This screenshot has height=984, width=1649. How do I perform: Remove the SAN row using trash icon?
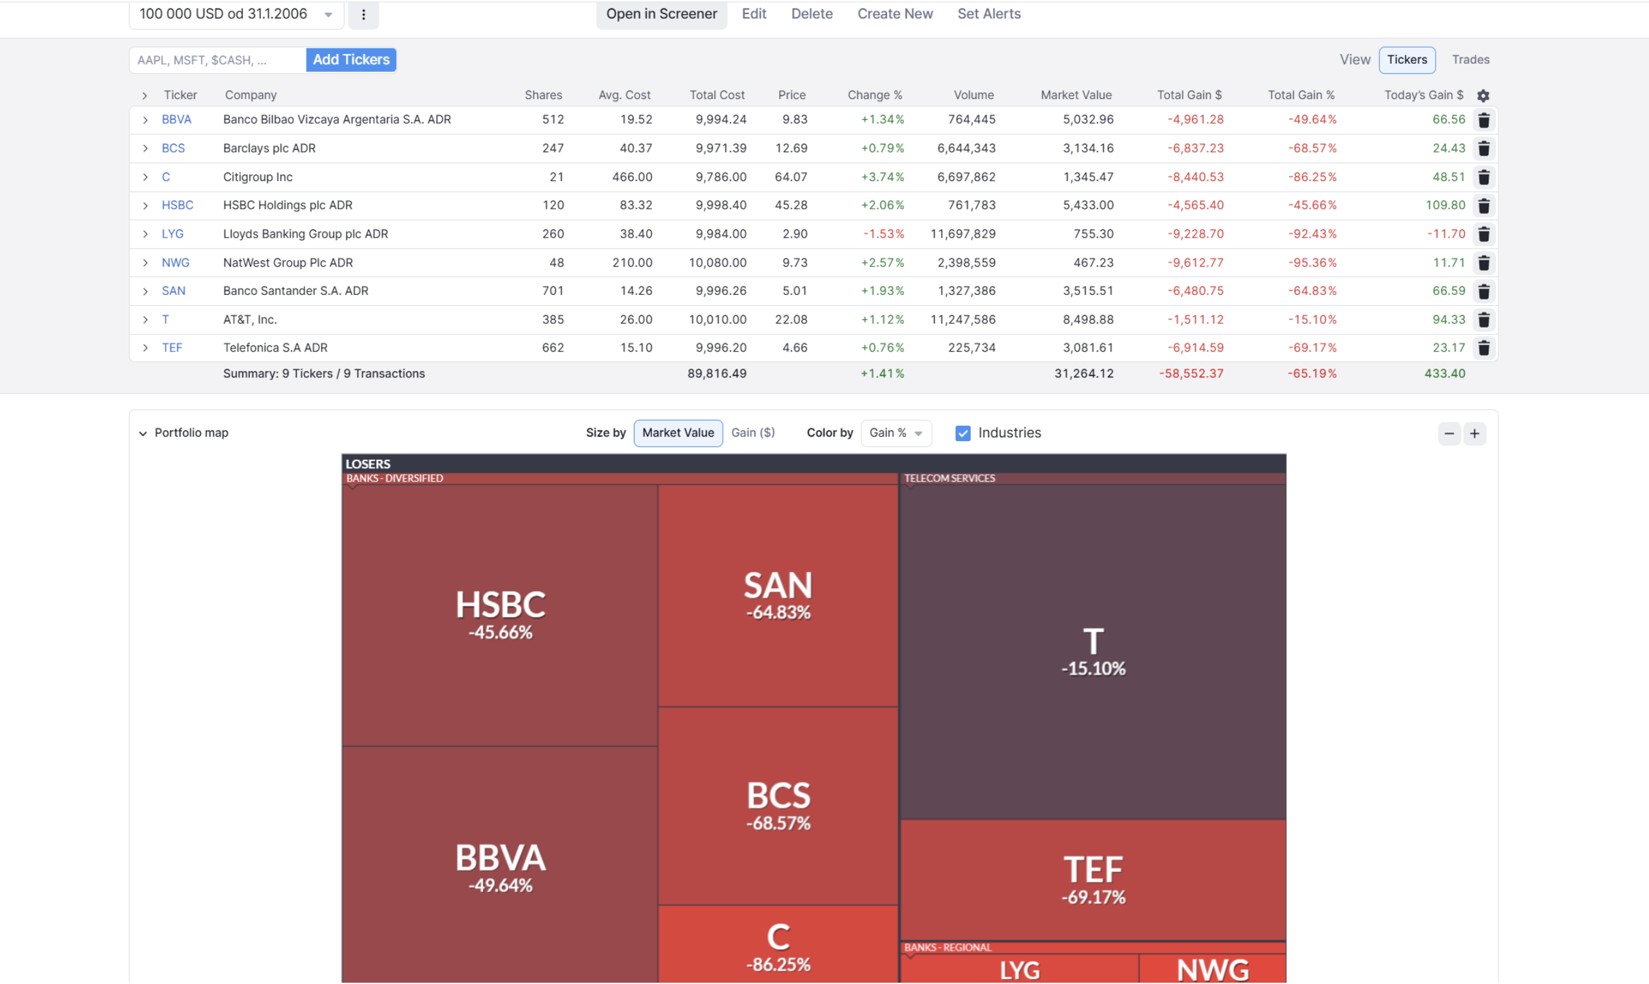1483,291
